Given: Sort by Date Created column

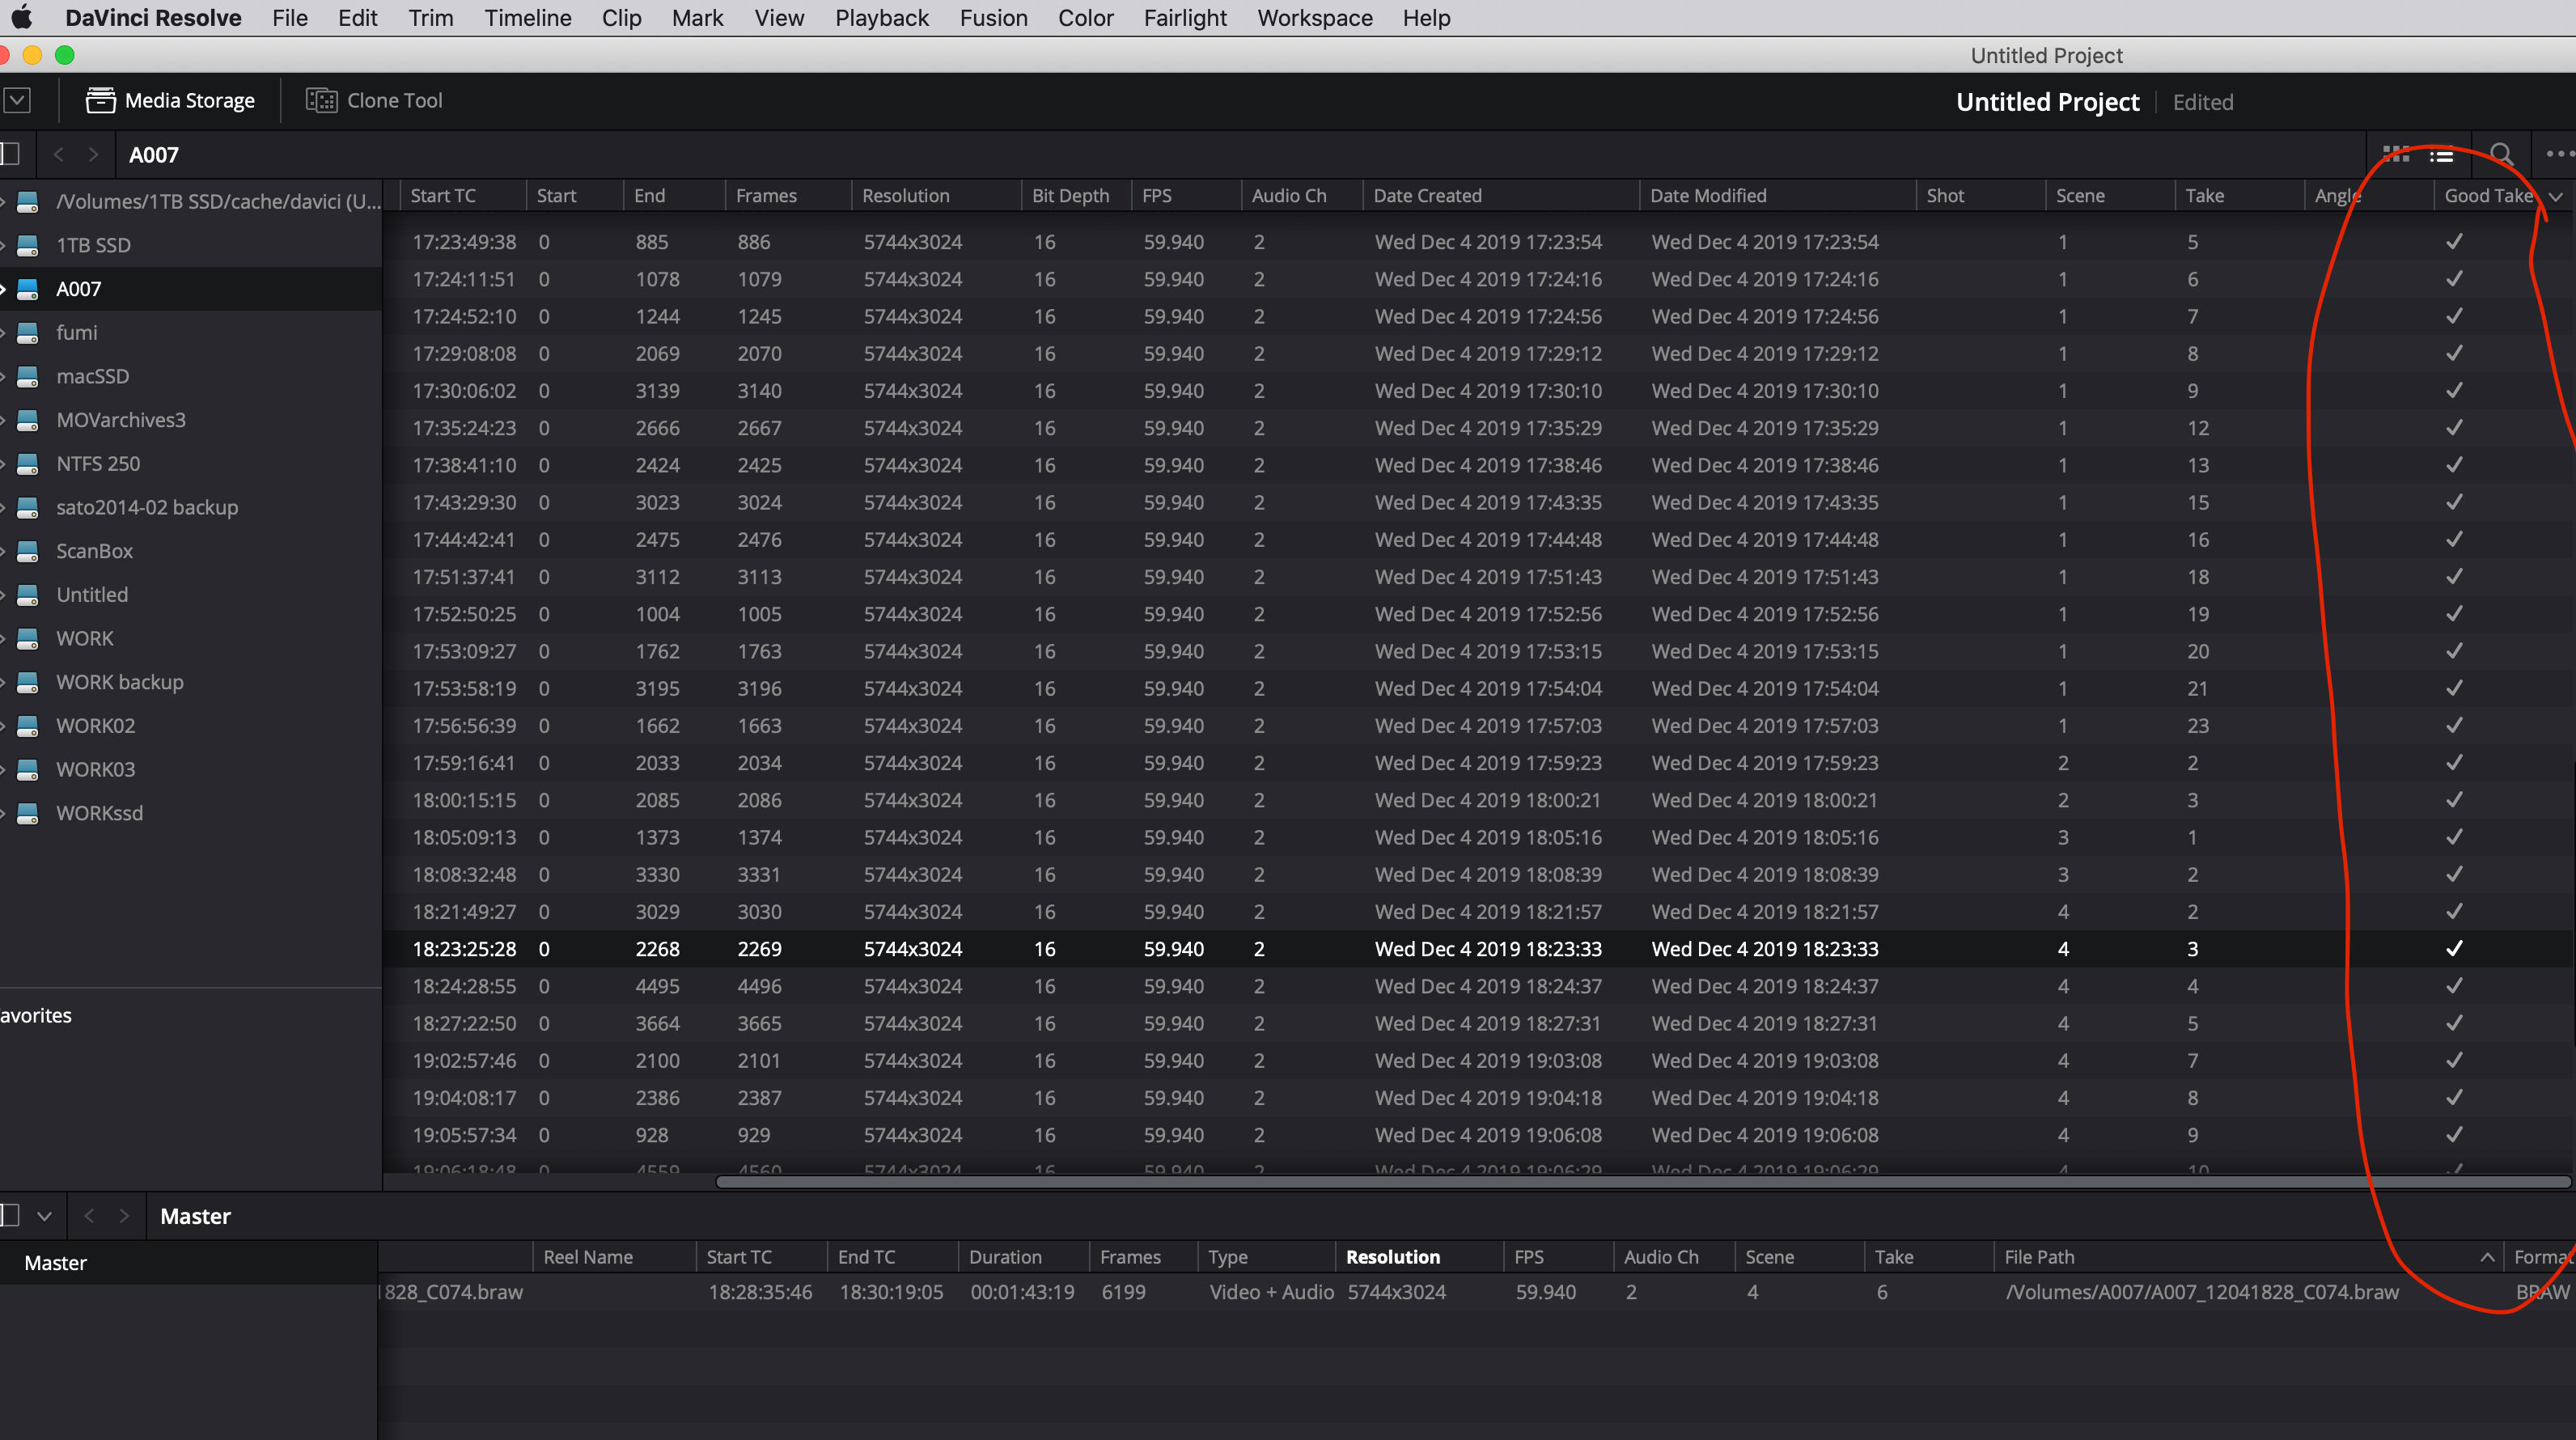Looking at the screenshot, I should tap(1427, 196).
